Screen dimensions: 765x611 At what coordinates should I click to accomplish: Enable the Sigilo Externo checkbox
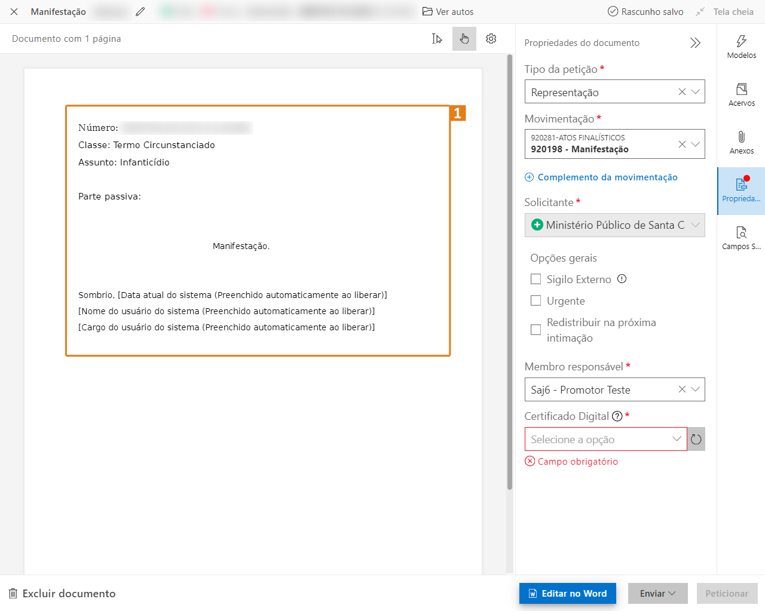pos(536,279)
